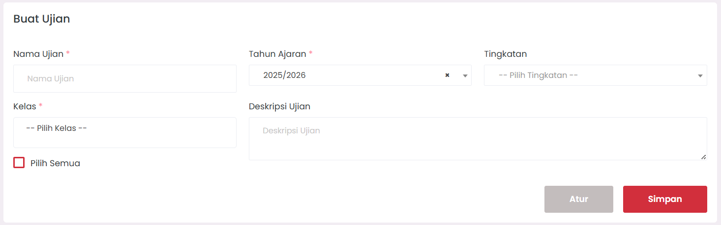This screenshot has height=225, width=721.
Task: Click inside the Deskripsi Ujian textarea
Action: pos(477,138)
